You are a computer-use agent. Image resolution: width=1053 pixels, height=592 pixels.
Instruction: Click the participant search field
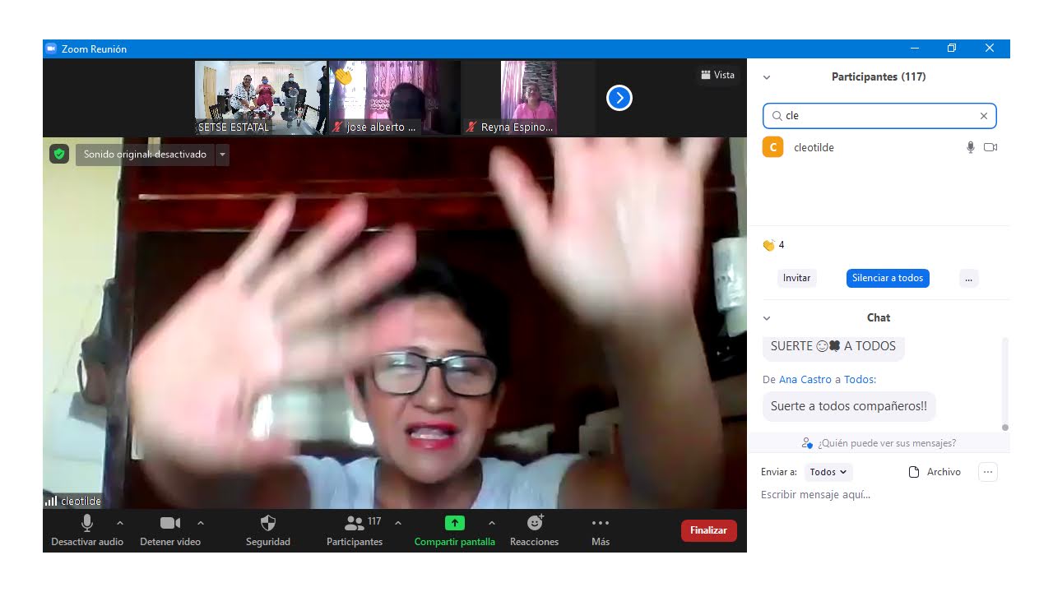pyautogui.click(x=879, y=116)
